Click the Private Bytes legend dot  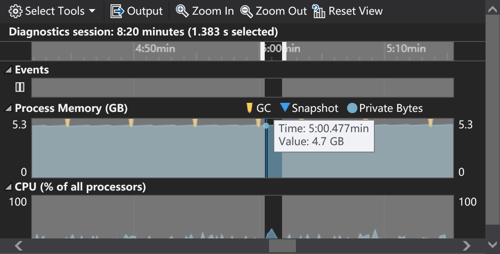[352, 108]
